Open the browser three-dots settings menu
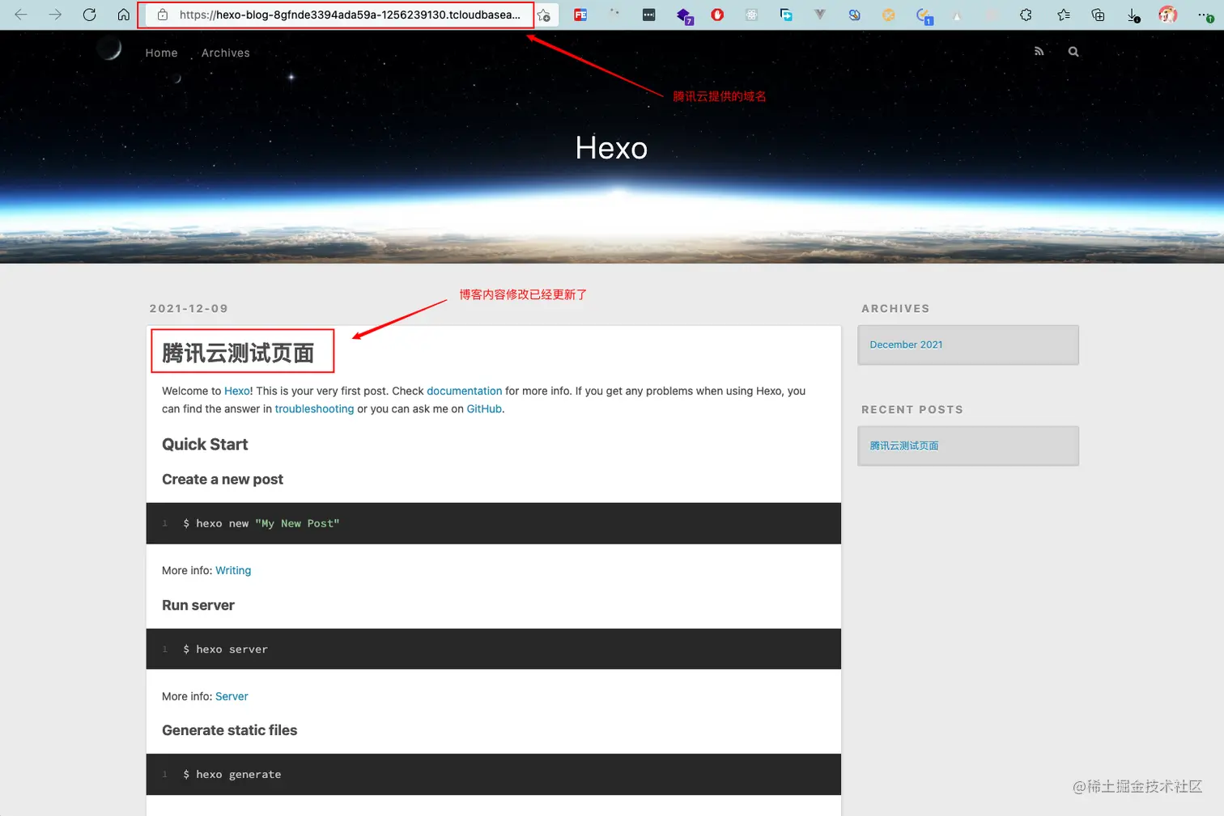 click(x=1205, y=14)
